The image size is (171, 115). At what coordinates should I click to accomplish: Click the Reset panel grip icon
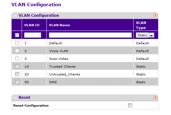click(15, 98)
